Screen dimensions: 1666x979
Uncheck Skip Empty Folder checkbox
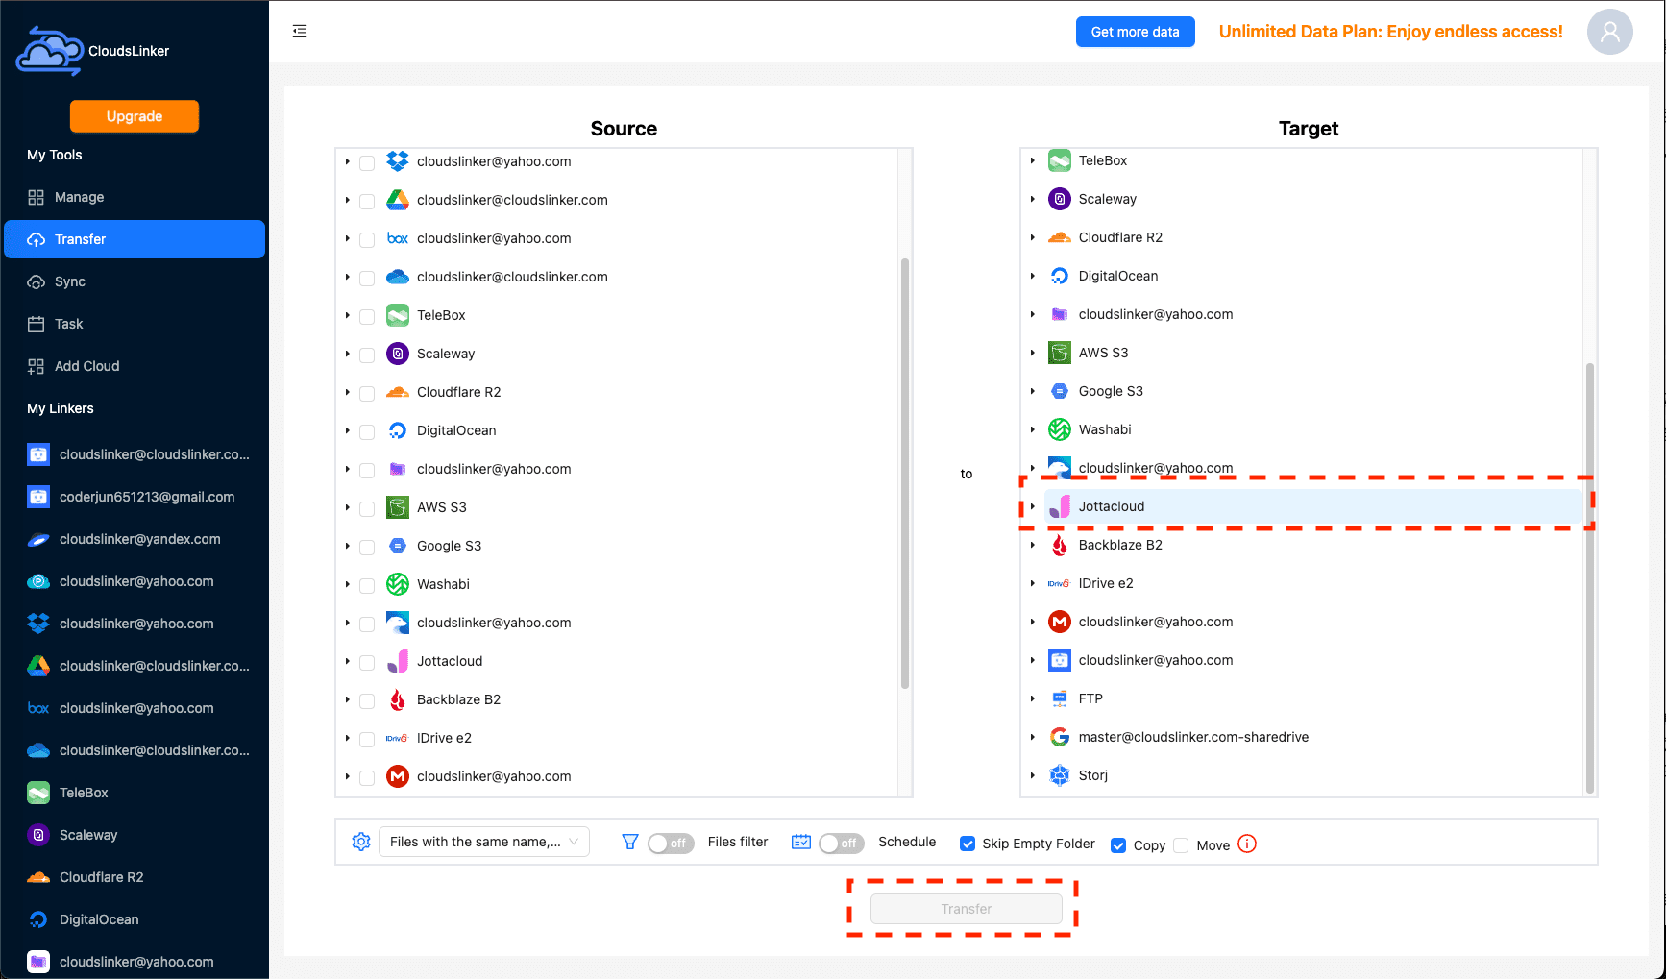(968, 844)
